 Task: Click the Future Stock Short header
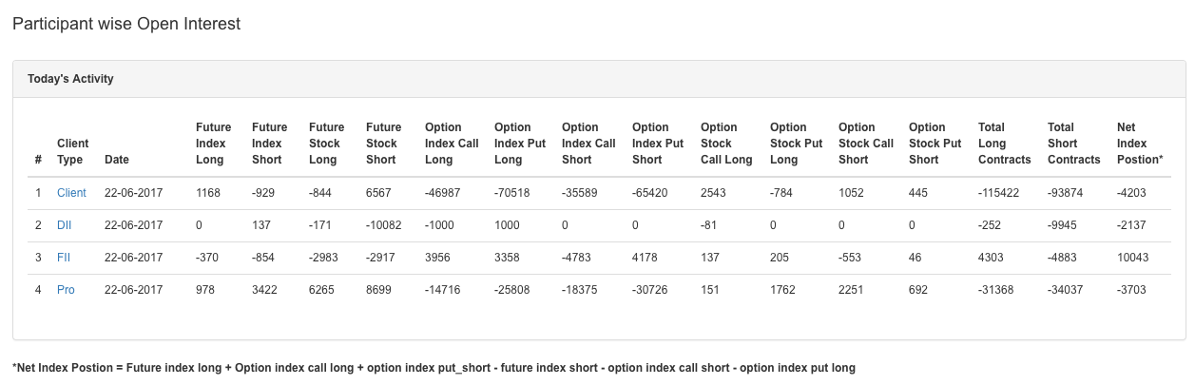point(384,144)
